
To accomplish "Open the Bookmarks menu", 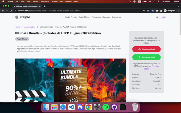I will pyautogui.click(x=45, y=2).
